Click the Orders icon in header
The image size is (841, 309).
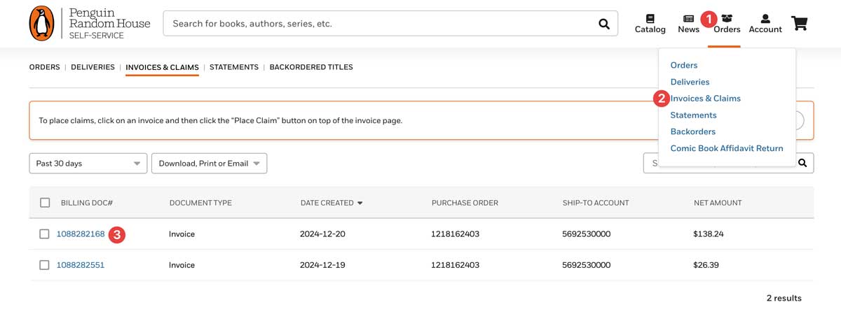[x=727, y=23]
